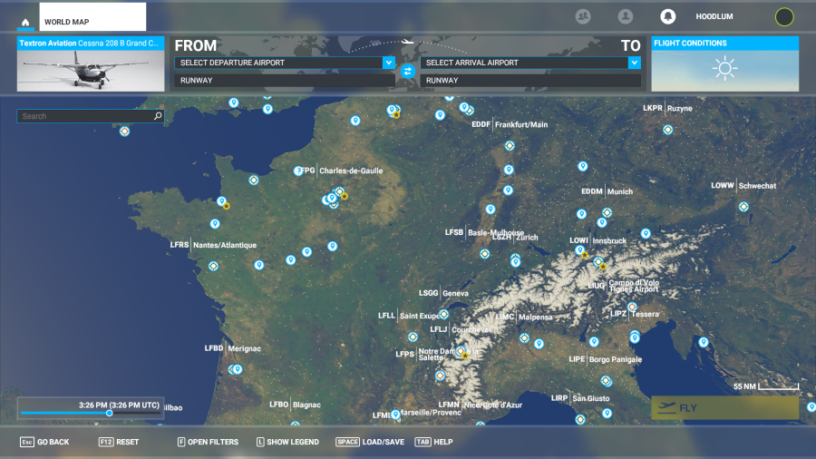Click airport marker below Tignes Airport label

pyautogui.click(x=632, y=307)
